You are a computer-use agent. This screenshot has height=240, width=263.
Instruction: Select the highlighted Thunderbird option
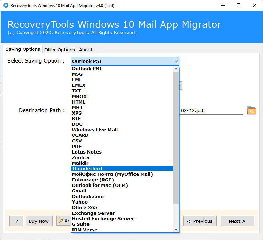(122, 168)
